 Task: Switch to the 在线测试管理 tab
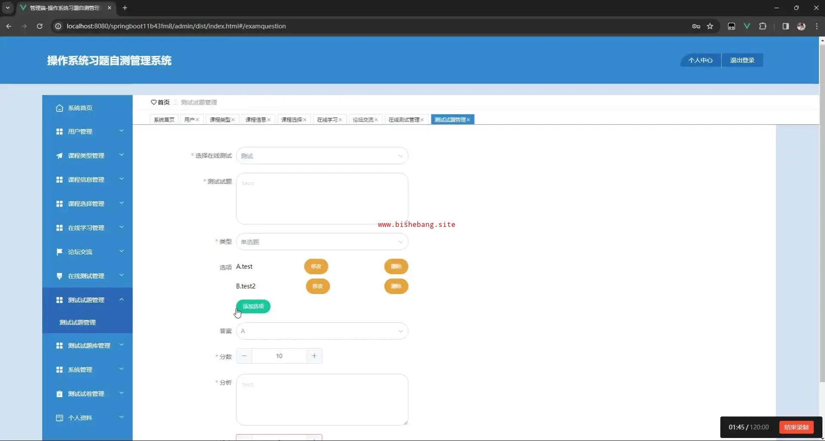coord(406,120)
